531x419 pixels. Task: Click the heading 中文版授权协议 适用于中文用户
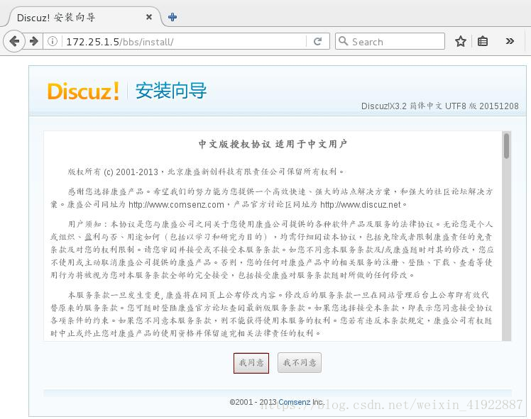(273, 144)
